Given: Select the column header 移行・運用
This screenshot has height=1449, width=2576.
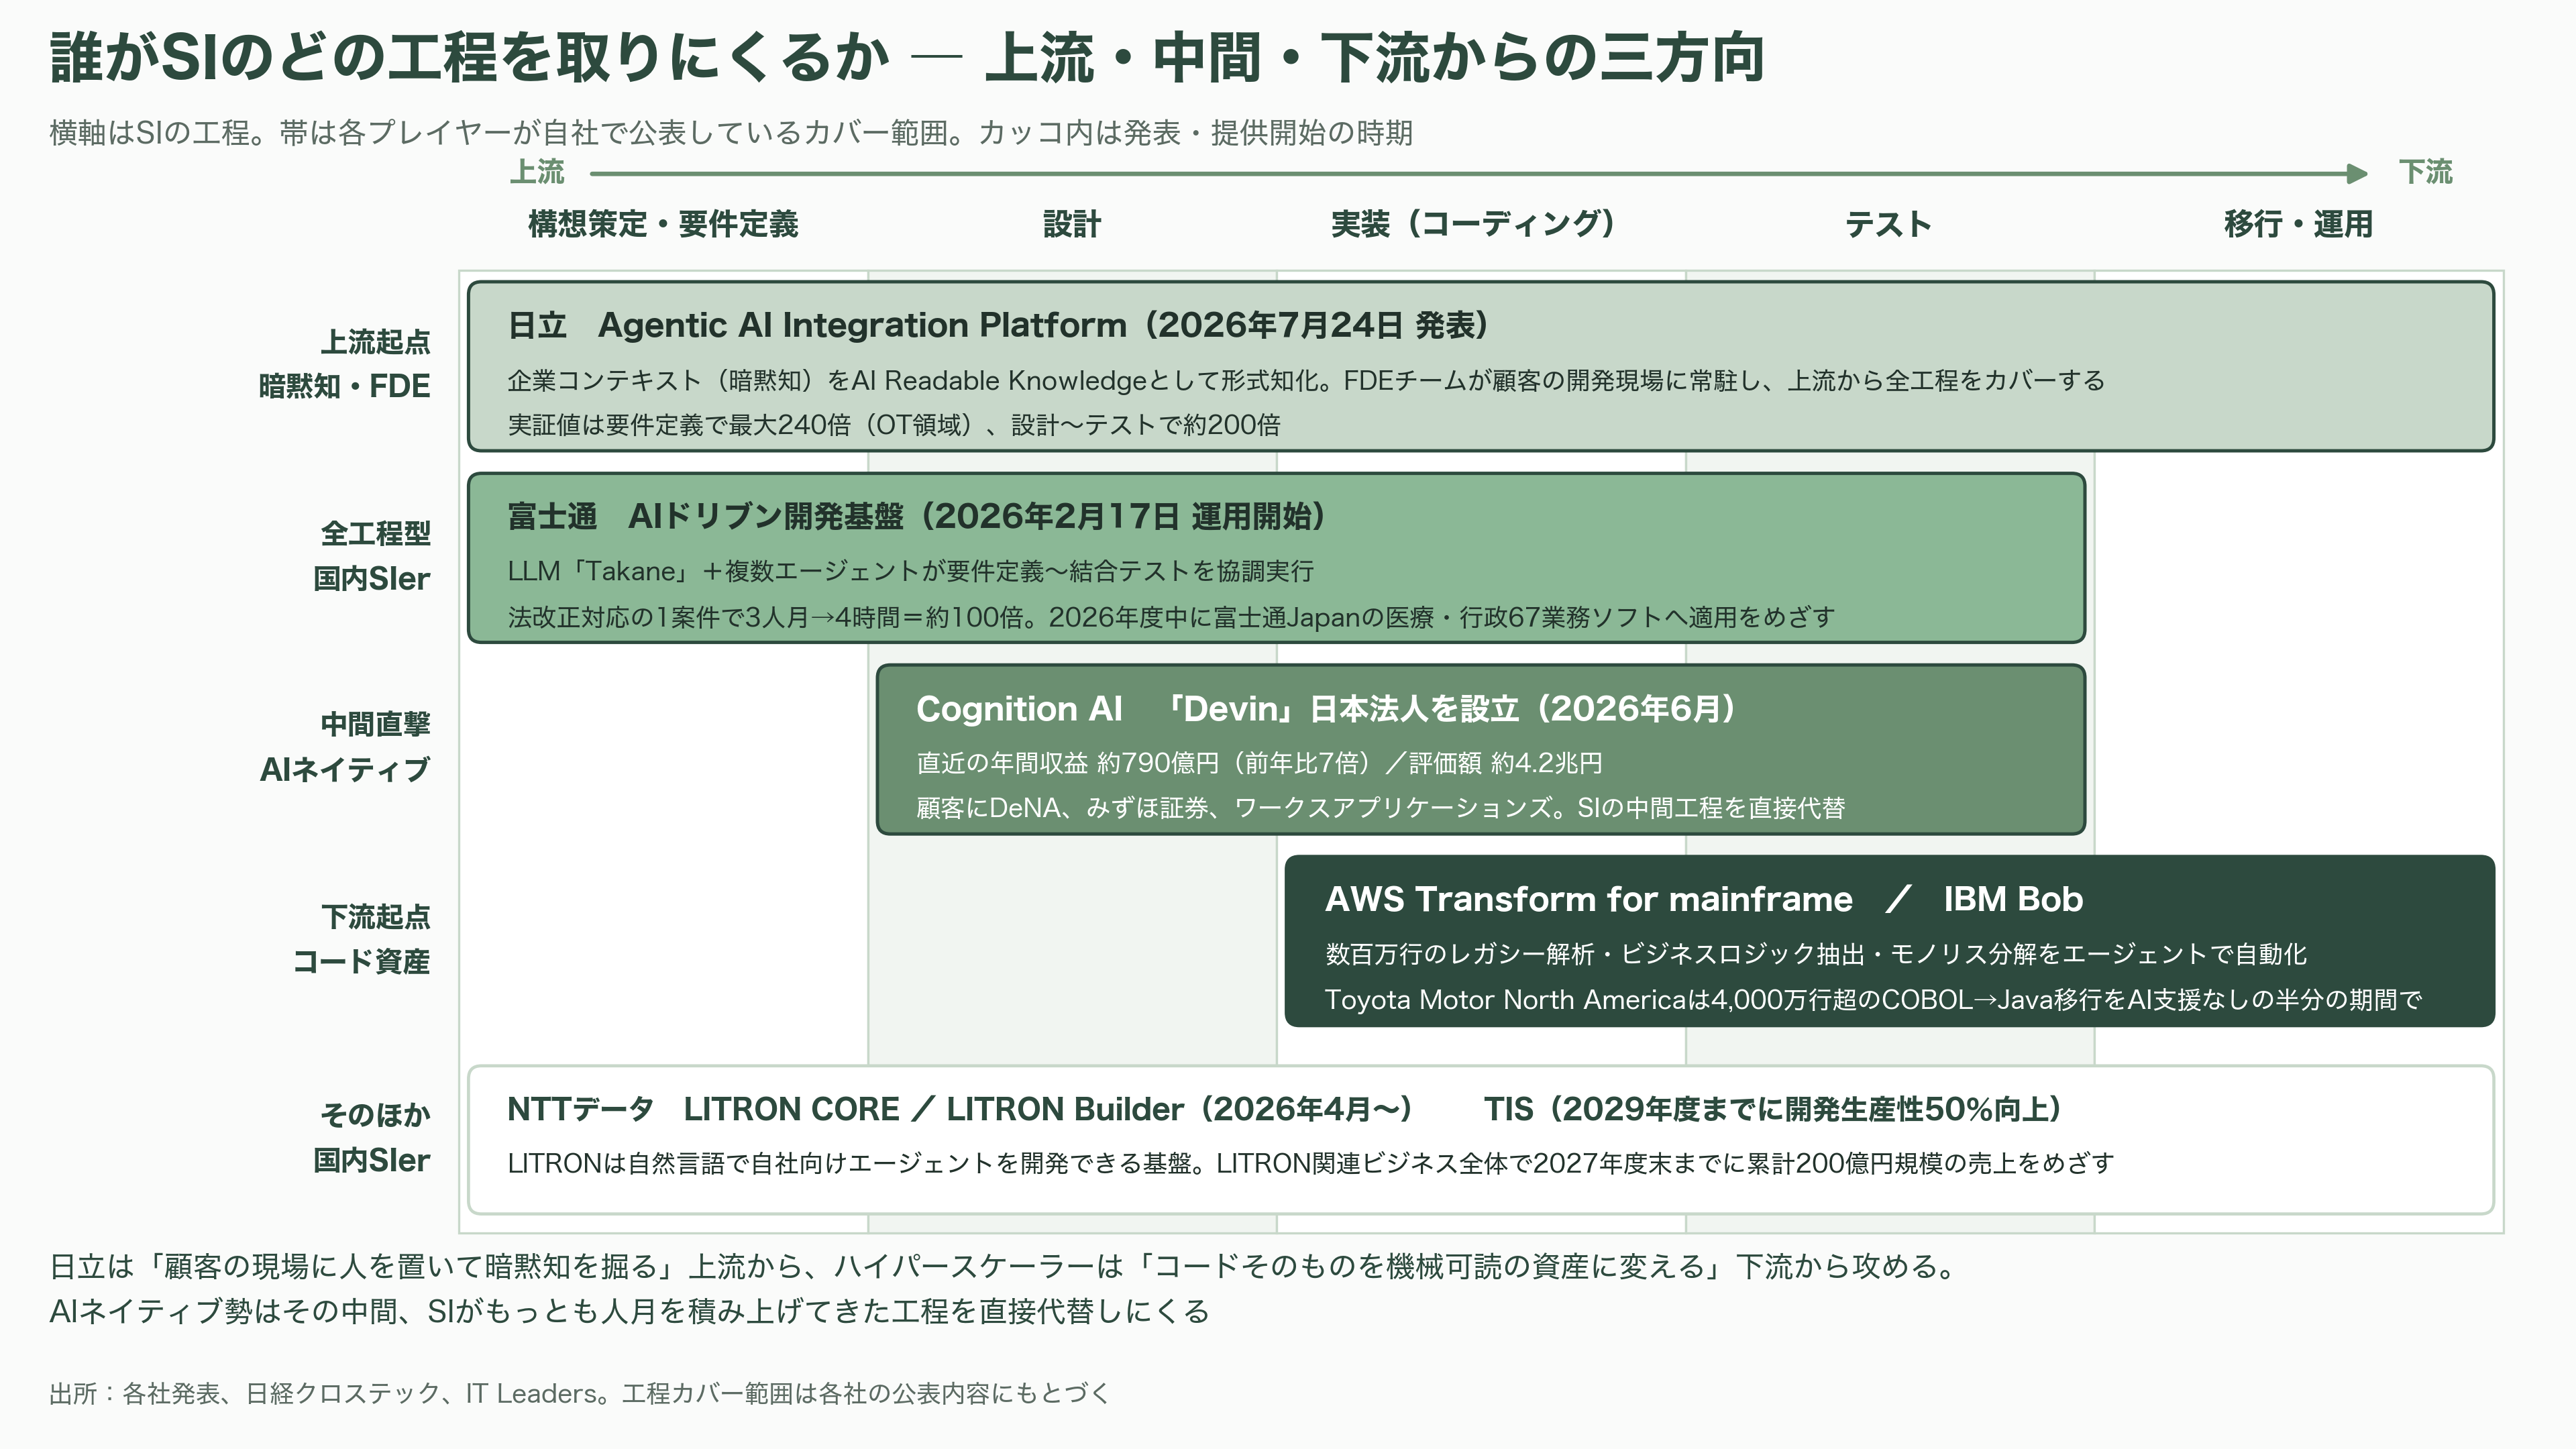Looking at the screenshot, I should click(x=2298, y=224).
